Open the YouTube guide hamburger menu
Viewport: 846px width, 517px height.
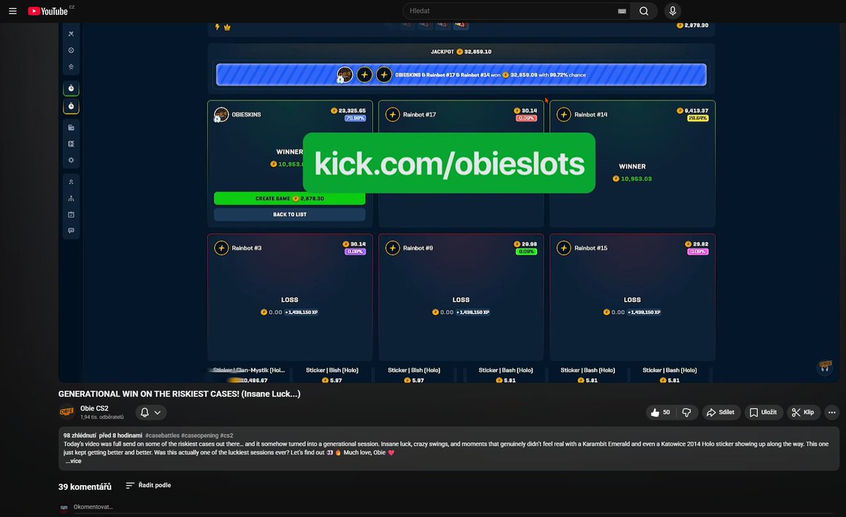coord(12,11)
